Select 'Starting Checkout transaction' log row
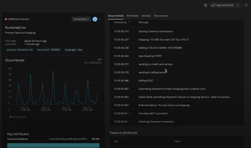The width and height of the screenshot is (251, 148). (x=177, y=31)
